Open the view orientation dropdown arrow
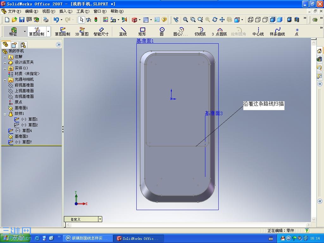Screen dimensions: 324x243 (x=242, y=20)
